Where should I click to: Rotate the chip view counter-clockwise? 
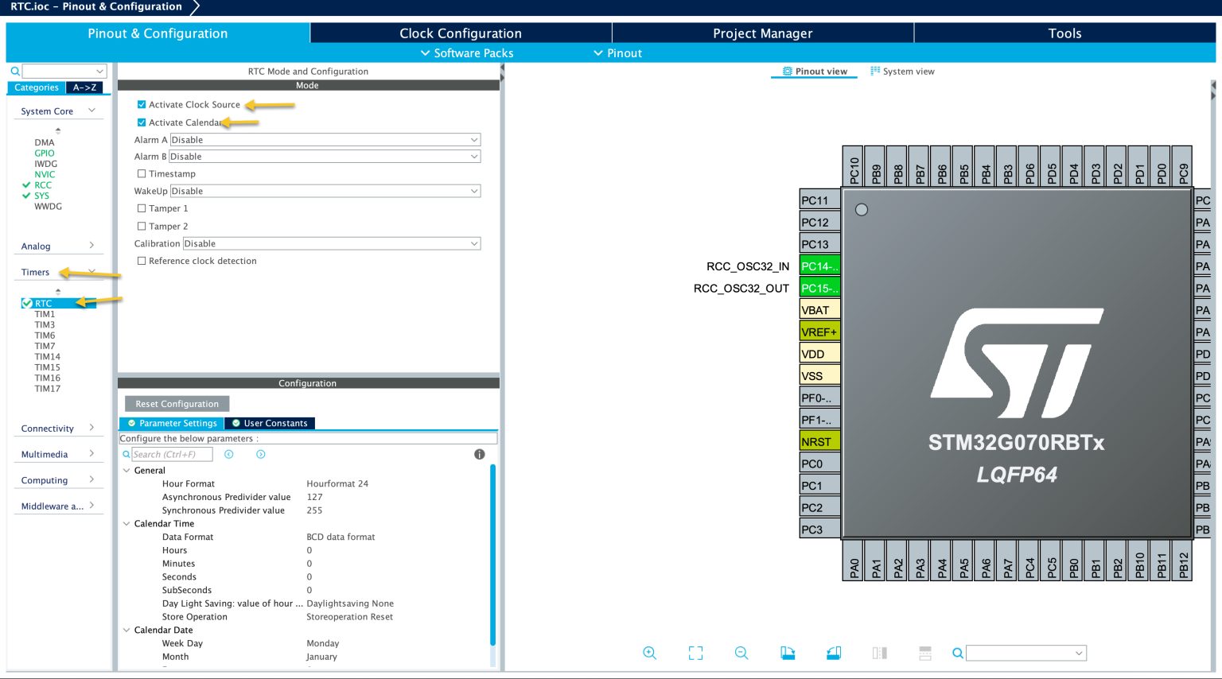[833, 653]
